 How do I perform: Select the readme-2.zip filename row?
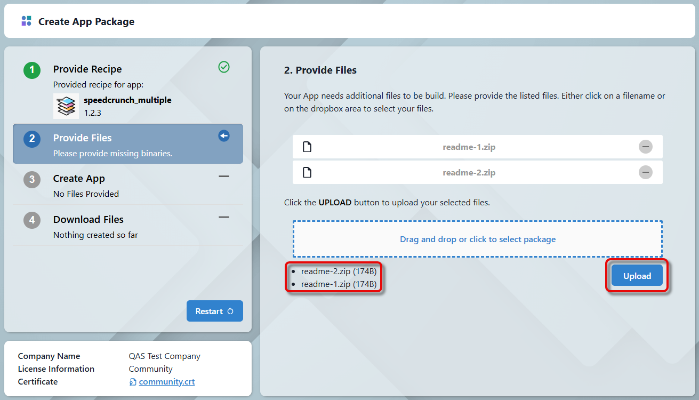(469, 172)
